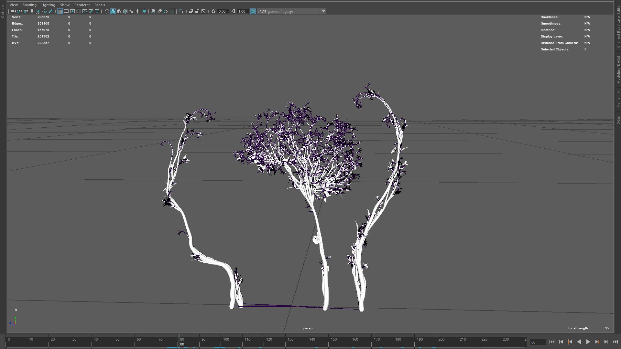621x349 pixels.
Task: Go to end of playback range
Action: (x=615, y=342)
